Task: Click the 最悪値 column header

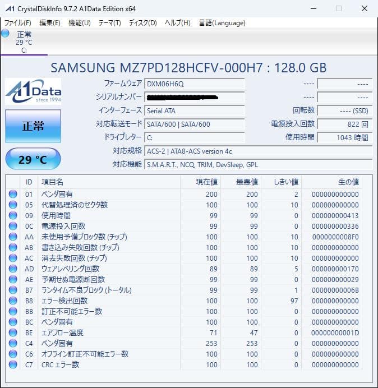Action: (x=241, y=182)
